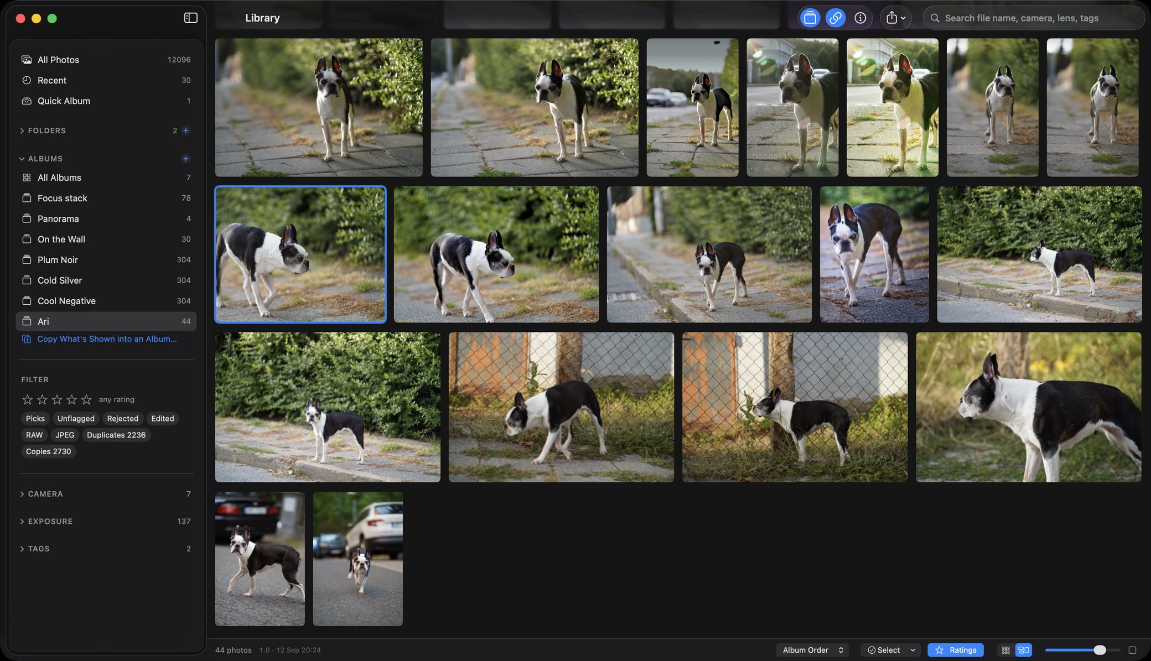Toggle the Picks filter
The width and height of the screenshot is (1151, 661).
[35, 419]
